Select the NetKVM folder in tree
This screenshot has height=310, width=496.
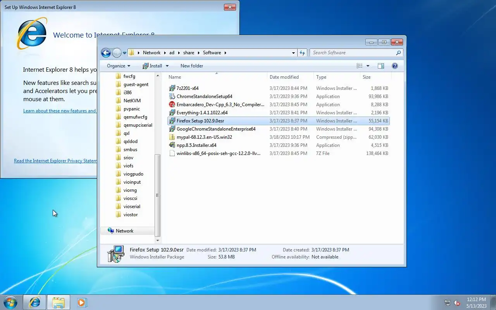128,101
